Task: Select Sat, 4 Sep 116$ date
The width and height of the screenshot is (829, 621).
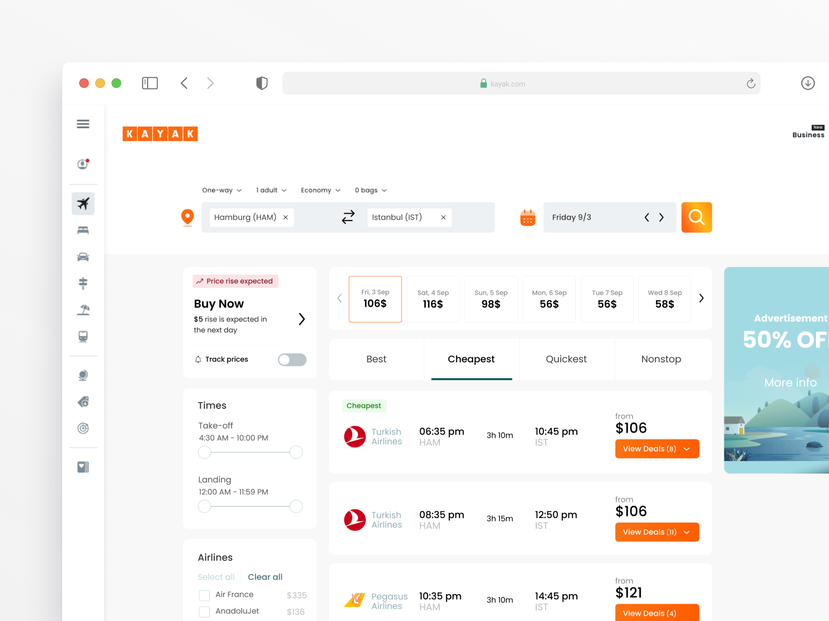Action: tap(433, 299)
